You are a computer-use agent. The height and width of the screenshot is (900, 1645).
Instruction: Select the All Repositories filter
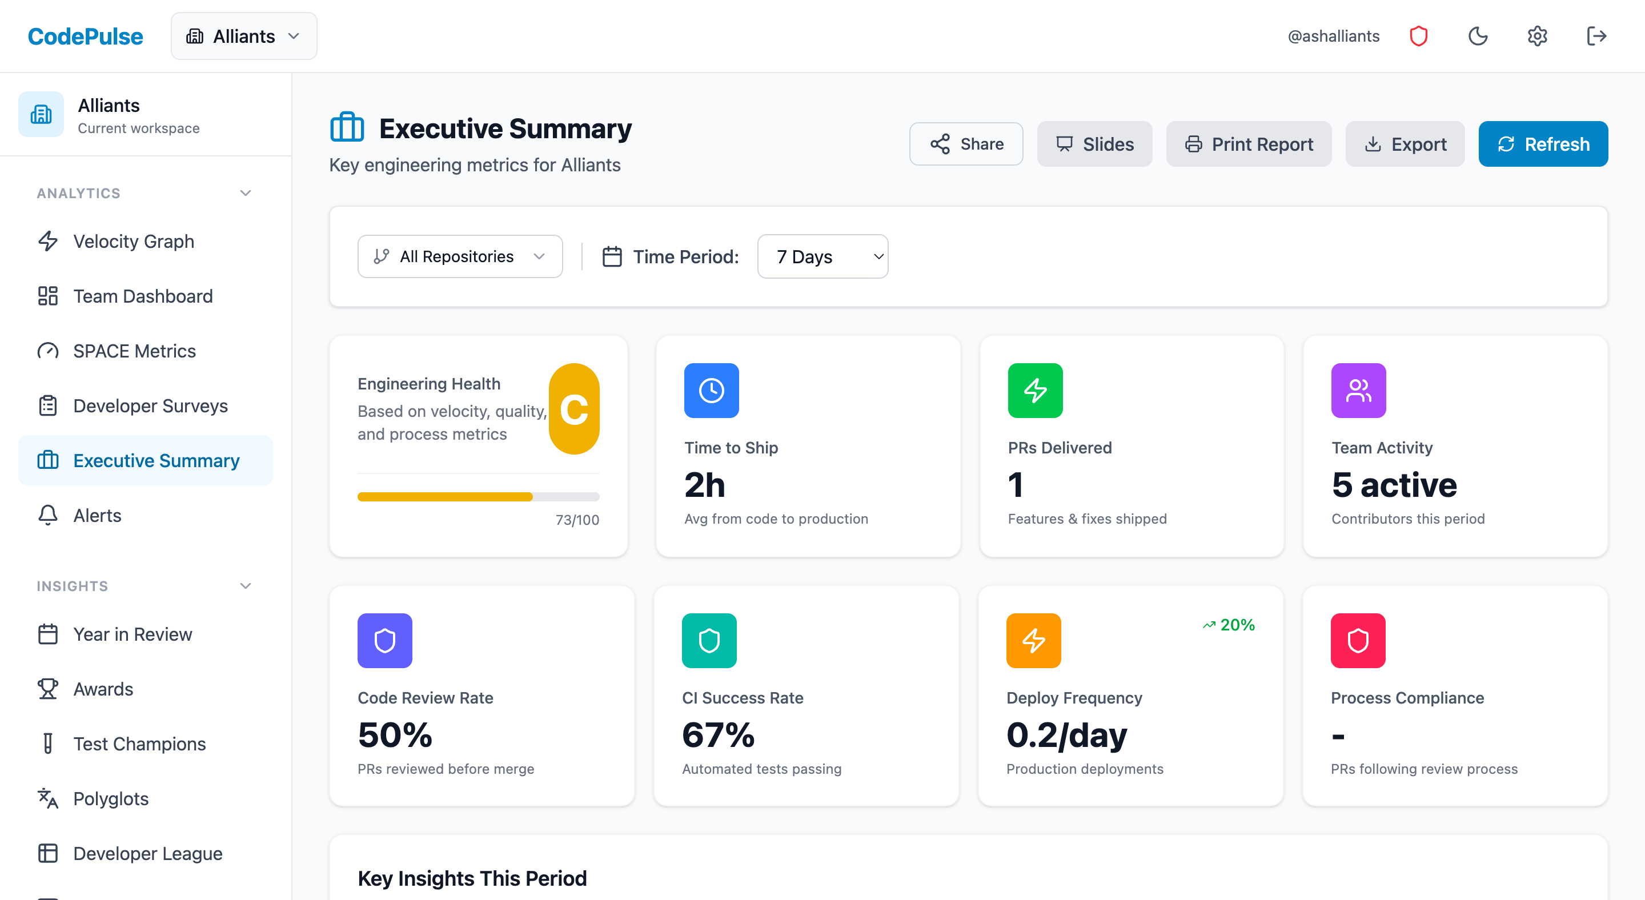[x=459, y=256]
